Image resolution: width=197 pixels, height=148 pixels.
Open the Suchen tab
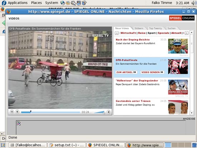(172, 28)
